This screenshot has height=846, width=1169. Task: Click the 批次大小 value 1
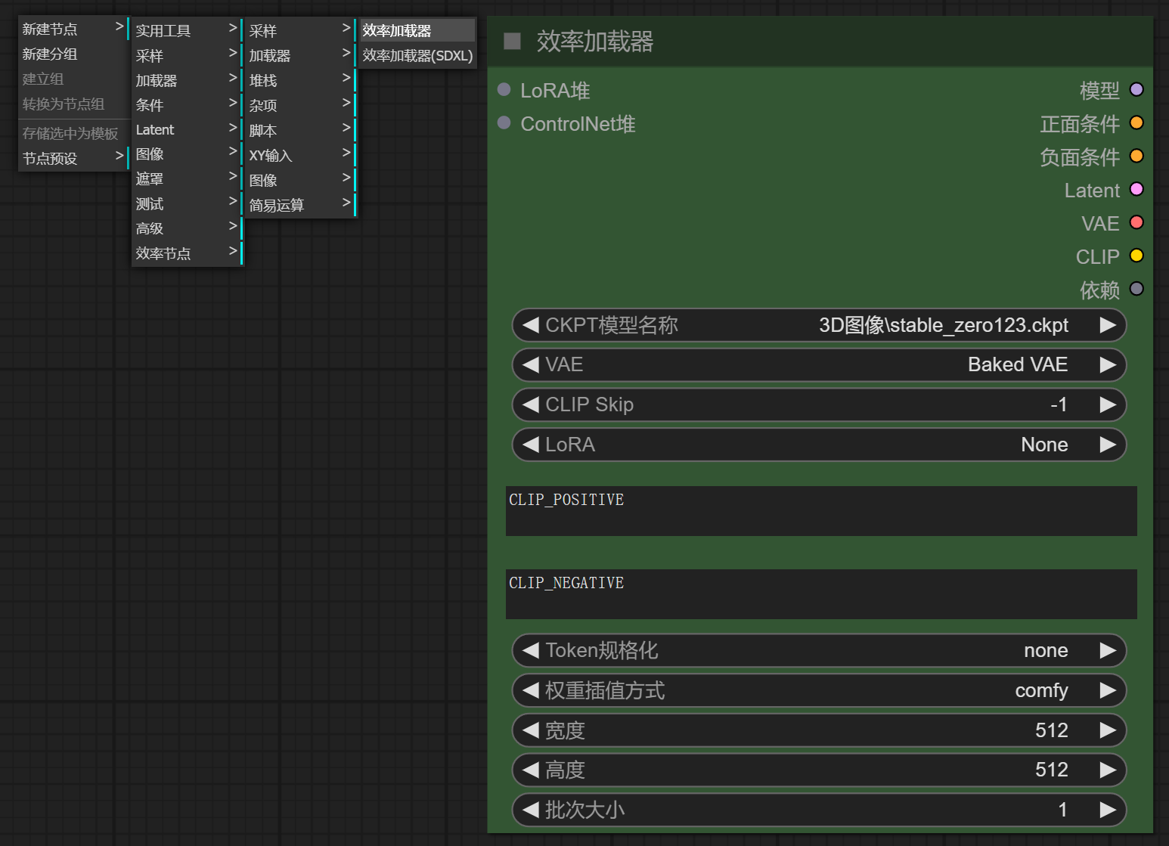[x=1062, y=810]
